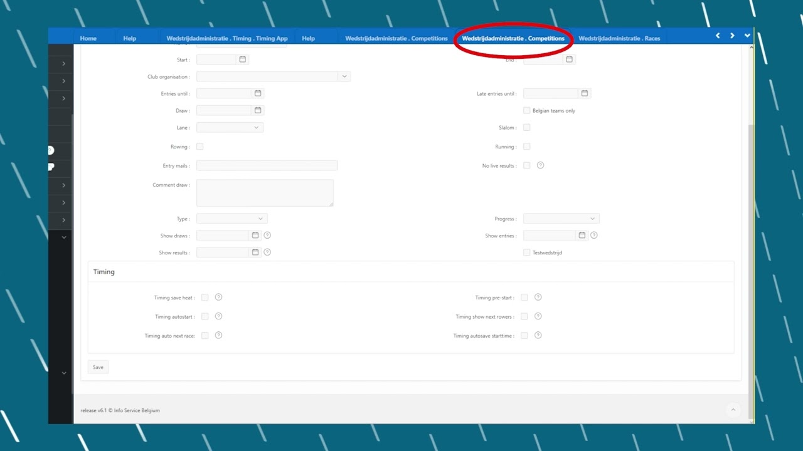This screenshot has height=451, width=803.
Task: Toggle Timing save heat checkbox
Action: [205, 298]
